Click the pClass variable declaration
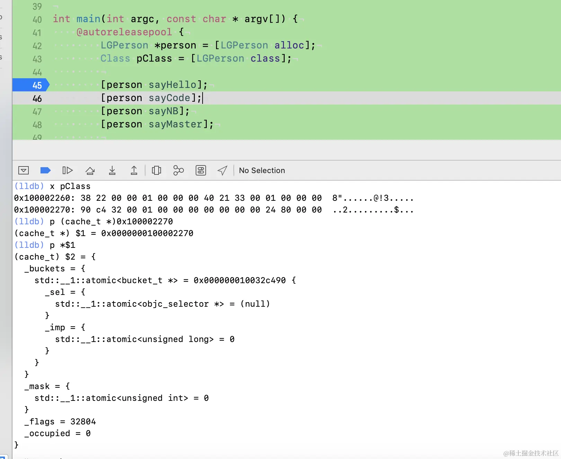The image size is (561, 459). [154, 58]
